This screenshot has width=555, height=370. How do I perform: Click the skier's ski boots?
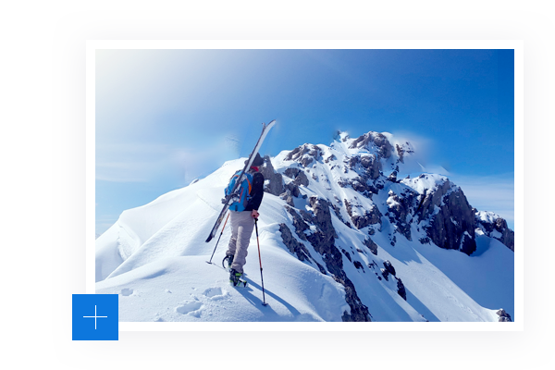click(x=237, y=276)
